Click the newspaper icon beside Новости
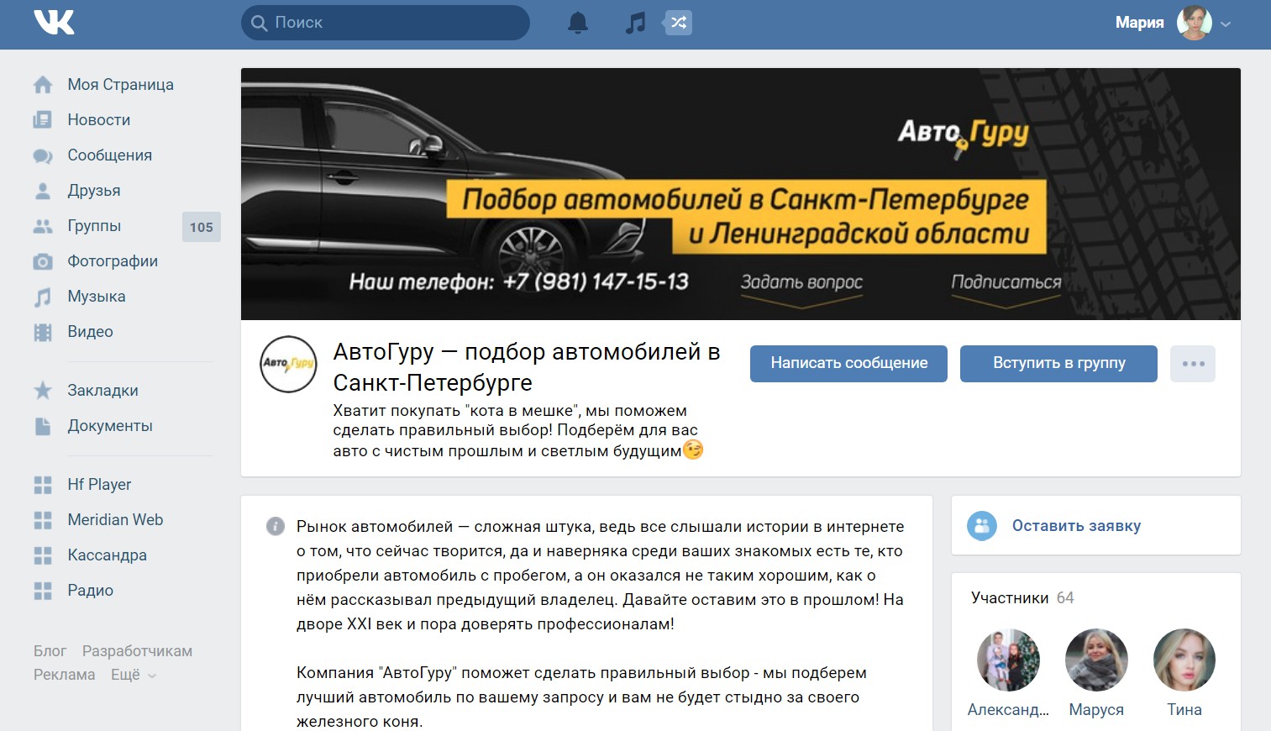The image size is (1271, 731). (x=43, y=120)
